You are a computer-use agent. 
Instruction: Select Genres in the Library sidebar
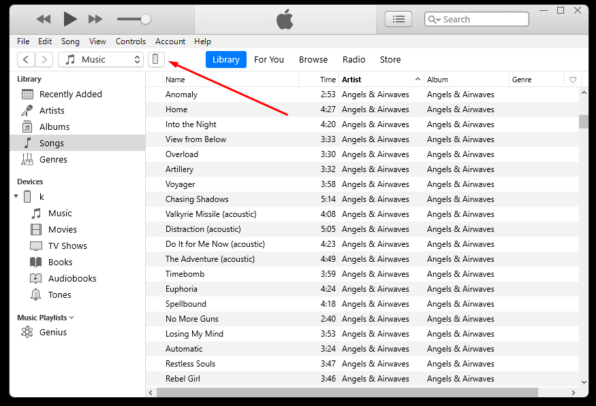[77, 159]
